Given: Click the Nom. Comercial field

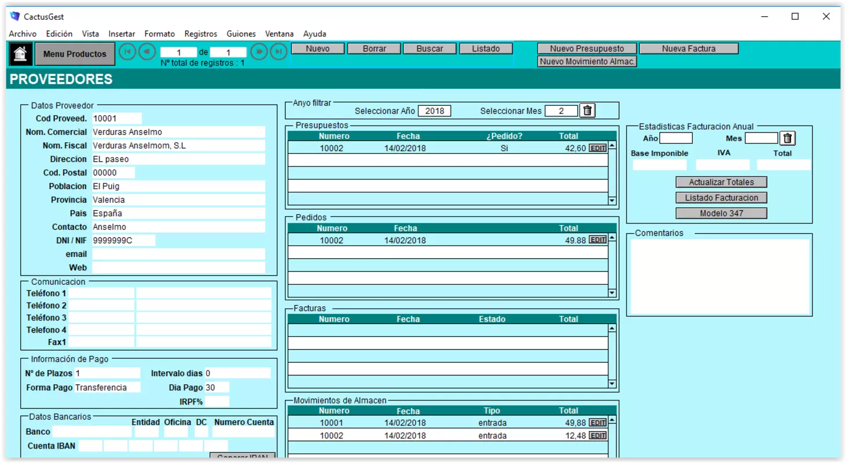Looking at the screenshot, I should click(178, 132).
